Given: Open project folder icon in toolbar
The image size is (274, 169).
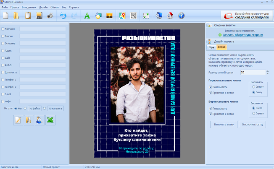Looking at the screenshot, I should [x=16, y=16].
